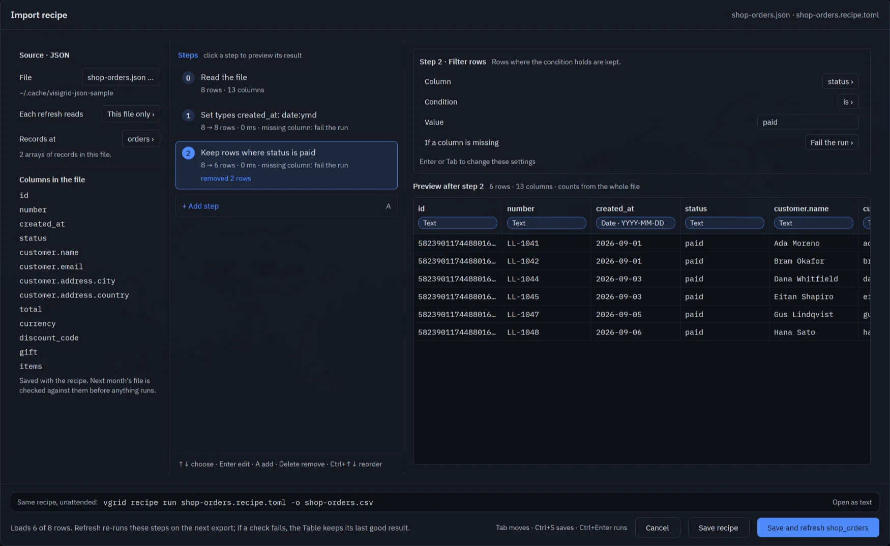890x546 pixels.
Task: Change the status column Text type pill
Action: point(724,223)
